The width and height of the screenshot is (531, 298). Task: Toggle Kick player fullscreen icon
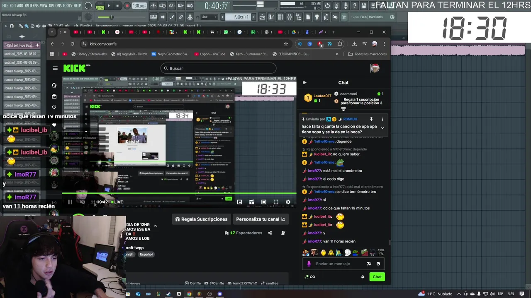point(276,202)
